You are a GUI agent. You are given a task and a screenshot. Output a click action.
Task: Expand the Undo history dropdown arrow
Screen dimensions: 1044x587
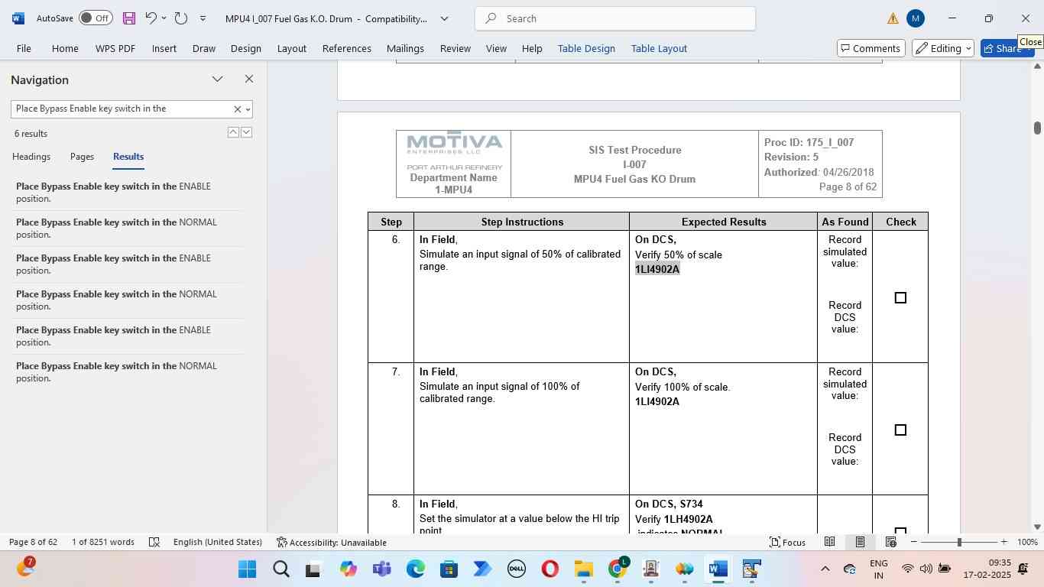pos(164,18)
